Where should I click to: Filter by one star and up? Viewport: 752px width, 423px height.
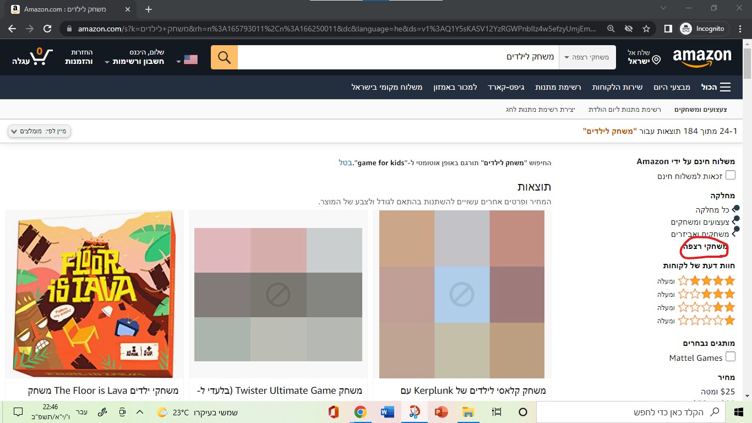[x=696, y=321]
